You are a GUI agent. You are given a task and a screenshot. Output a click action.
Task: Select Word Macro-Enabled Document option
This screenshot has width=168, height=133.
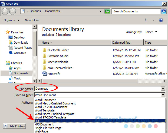click(100, 103)
